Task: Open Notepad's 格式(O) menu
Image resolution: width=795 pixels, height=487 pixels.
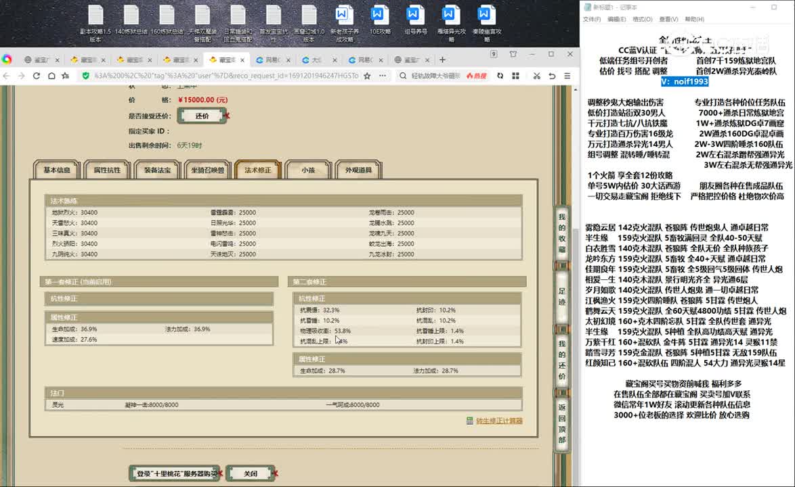Action: click(x=643, y=19)
